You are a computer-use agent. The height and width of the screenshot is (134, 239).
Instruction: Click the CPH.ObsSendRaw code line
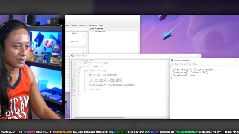(x=112, y=85)
